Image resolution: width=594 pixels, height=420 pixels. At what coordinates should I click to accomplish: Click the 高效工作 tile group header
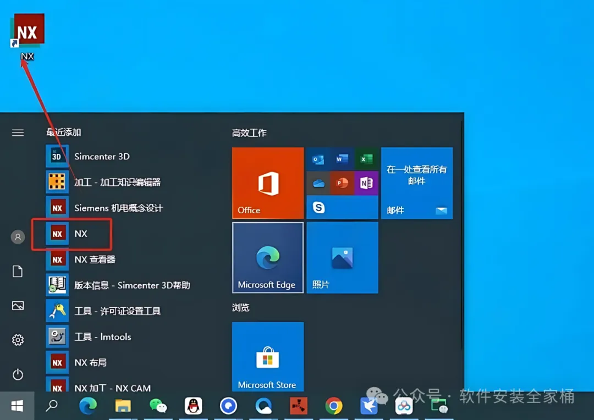(x=249, y=133)
